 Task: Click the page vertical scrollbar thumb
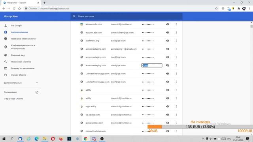251,26
